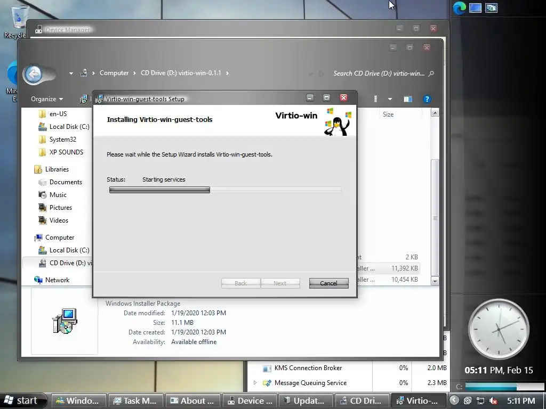This screenshot has width=546, height=409.
Task: Open Explorer help question mark icon
Action: pyautogui.click(x=427, y=99)
